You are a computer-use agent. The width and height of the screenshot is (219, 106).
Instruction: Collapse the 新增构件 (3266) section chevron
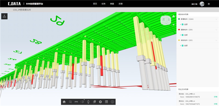tap(216, 19)
